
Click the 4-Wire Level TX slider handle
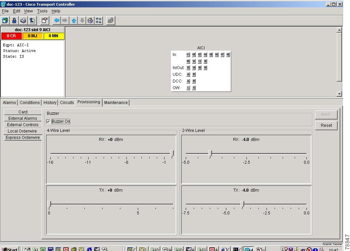pos(49,204)
